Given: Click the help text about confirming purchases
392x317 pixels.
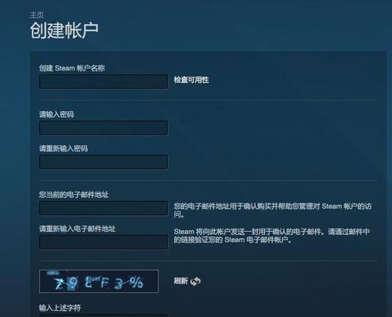Looking at the screenshot, I should (x=273, y=211).
